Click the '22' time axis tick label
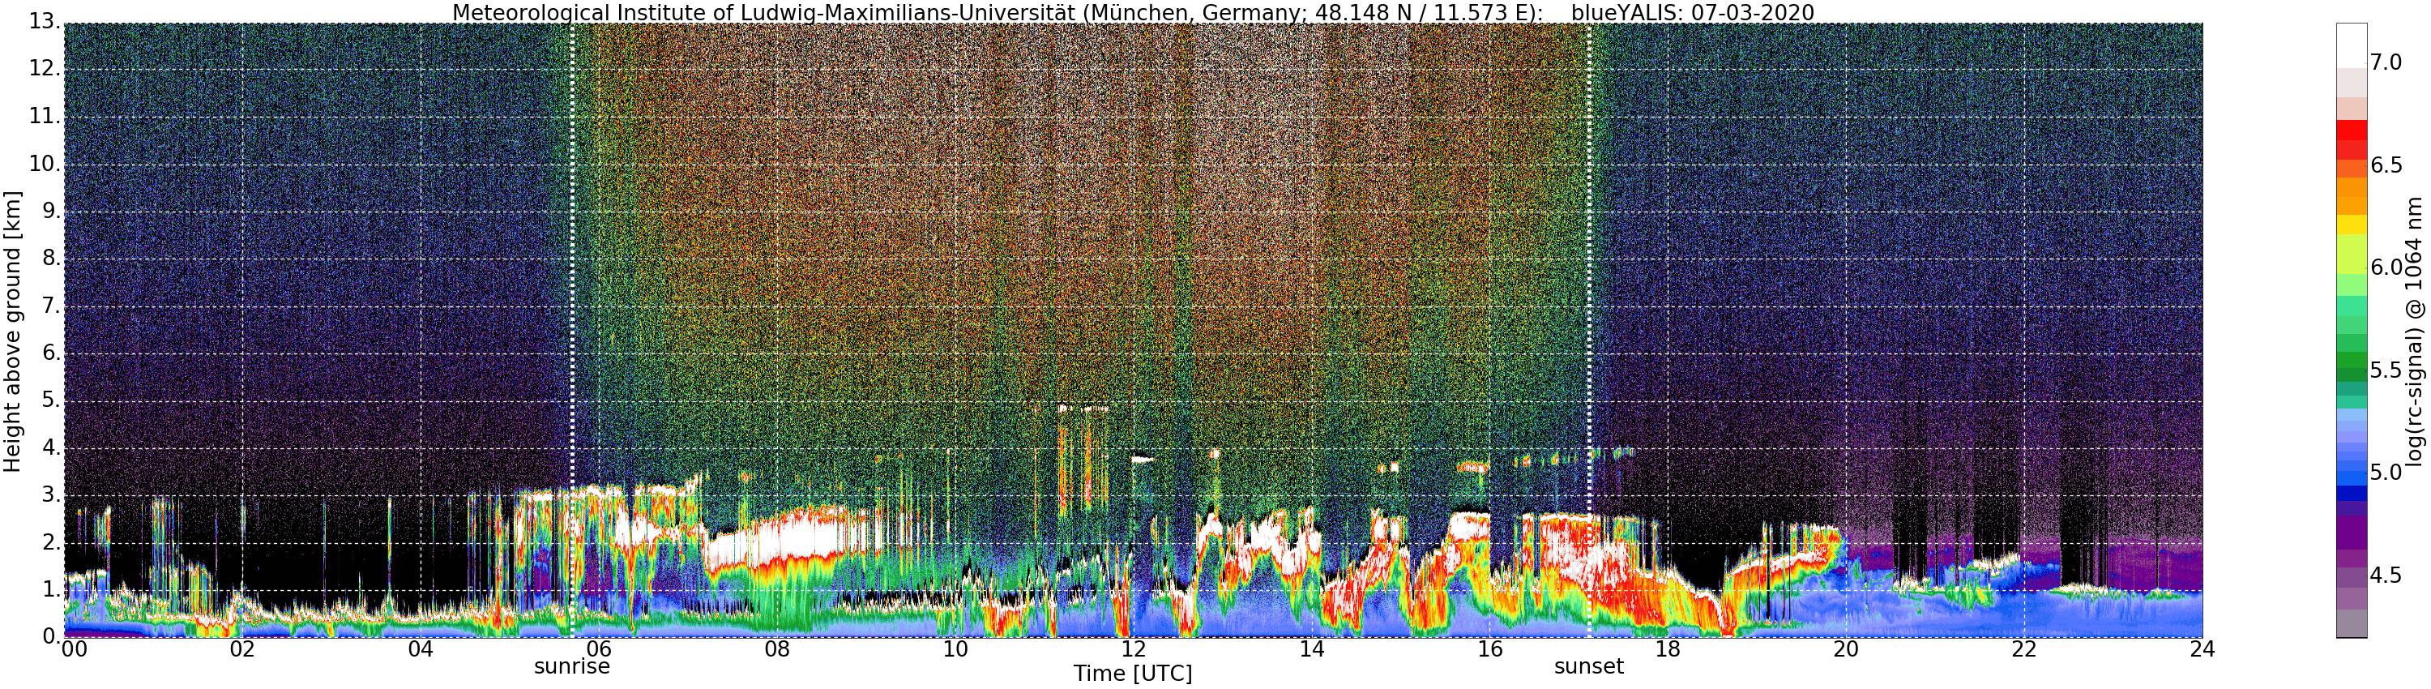Viewport: 2431px width, 689px height. coord(2024,649)
